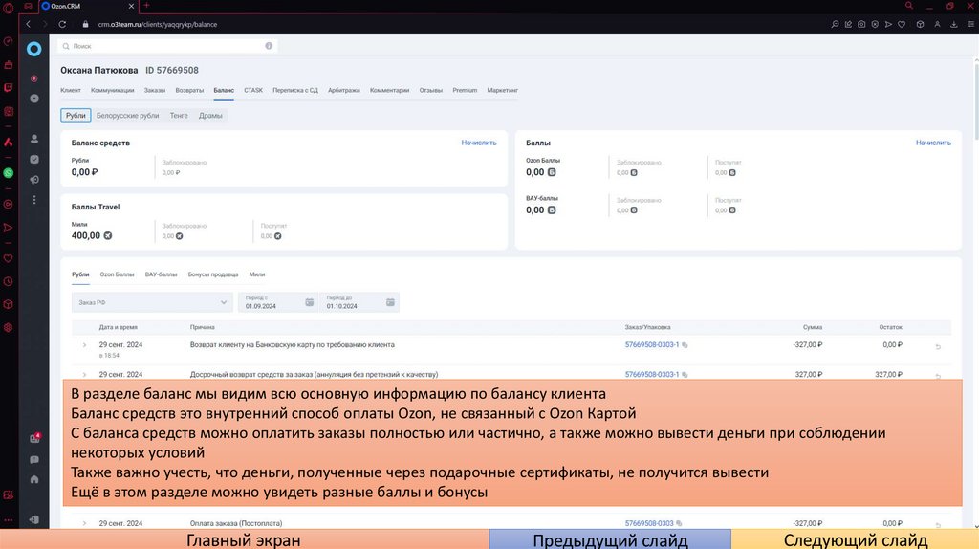Open settings gear in Opera sidebar
979x549 pixels.
coord(8,327)
